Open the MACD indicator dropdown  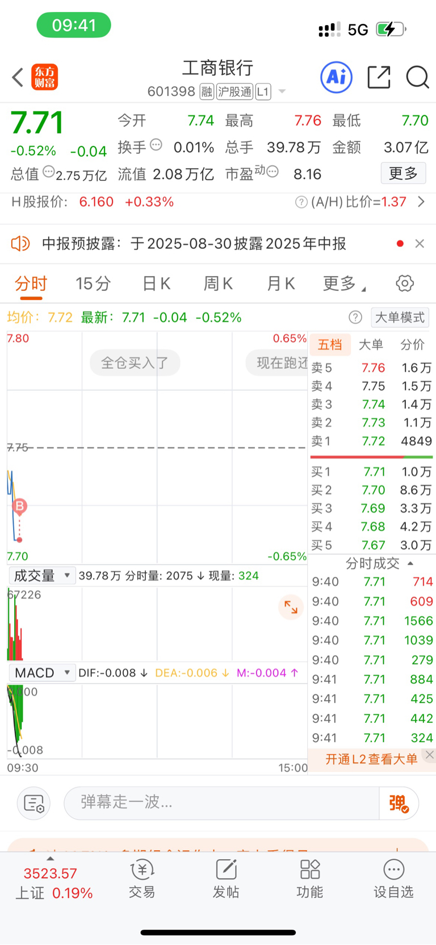[42, 673]
